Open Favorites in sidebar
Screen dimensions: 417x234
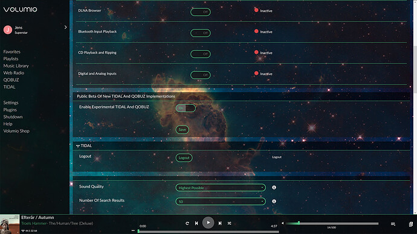(x=11, y=51)
